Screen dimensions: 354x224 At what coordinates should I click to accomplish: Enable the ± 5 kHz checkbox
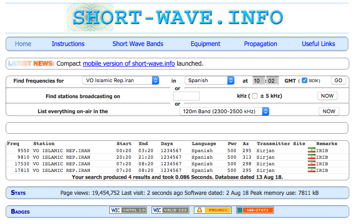[x=255, y=96]
